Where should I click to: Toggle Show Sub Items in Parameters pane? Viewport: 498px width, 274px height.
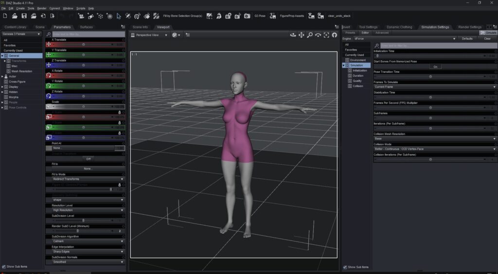3,267
